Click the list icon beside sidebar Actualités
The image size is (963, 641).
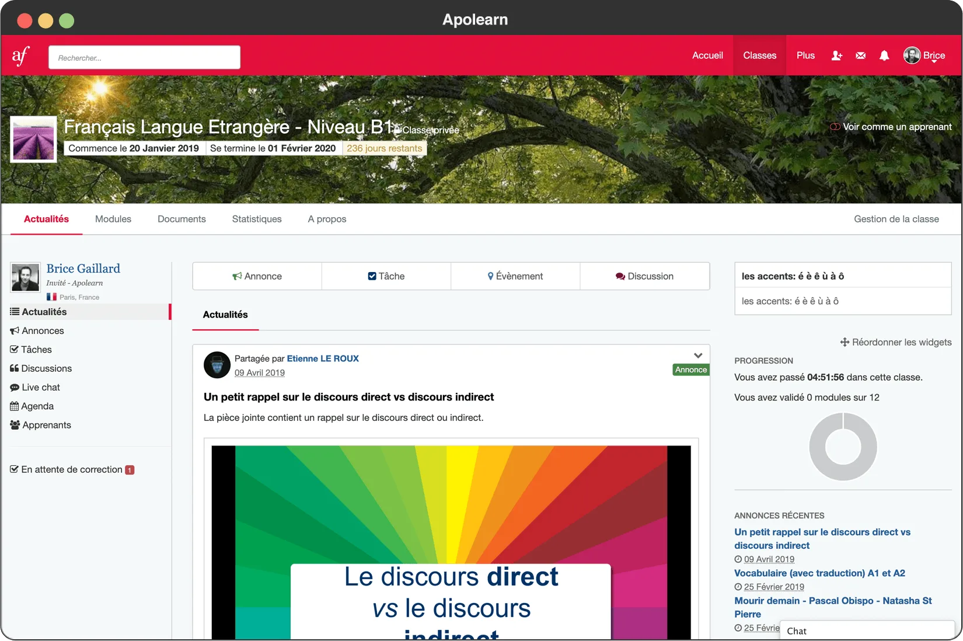(15, 312)
